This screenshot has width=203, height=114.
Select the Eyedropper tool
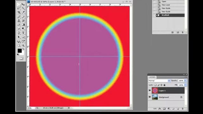coord(23,12)
